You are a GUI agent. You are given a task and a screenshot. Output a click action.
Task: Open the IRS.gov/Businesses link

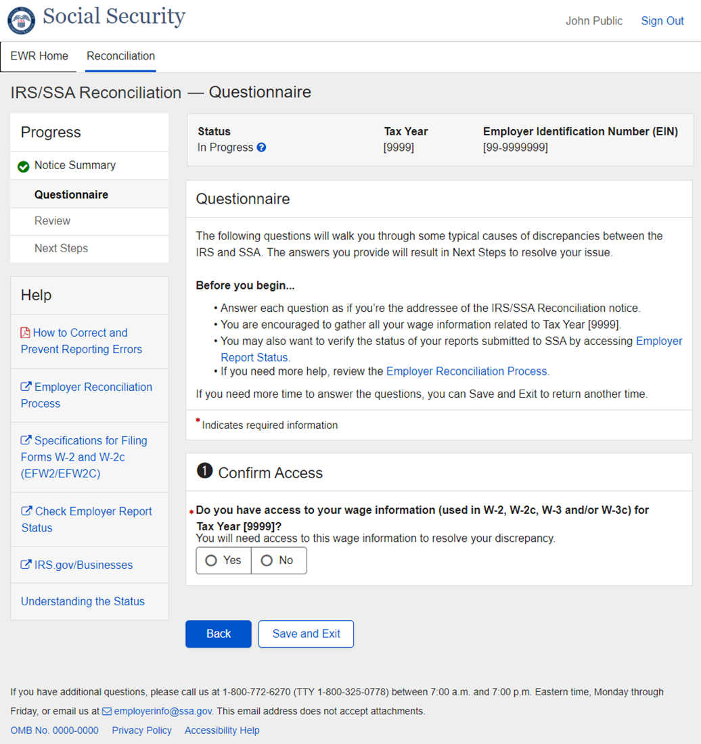pyautogui.click(x=83, y=565)
